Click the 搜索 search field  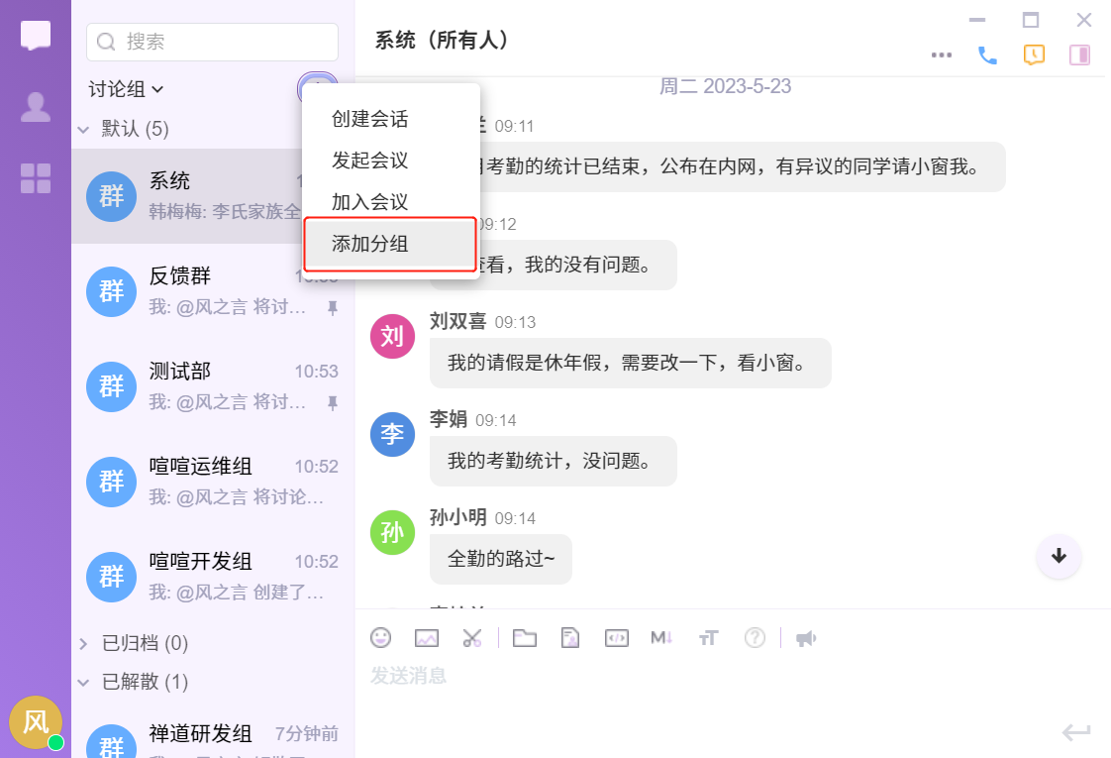(213, 42)
